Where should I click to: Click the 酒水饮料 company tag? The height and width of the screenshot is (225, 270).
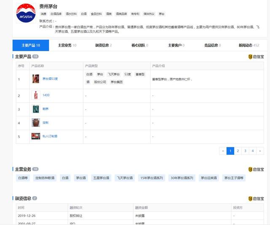(71, 14)
